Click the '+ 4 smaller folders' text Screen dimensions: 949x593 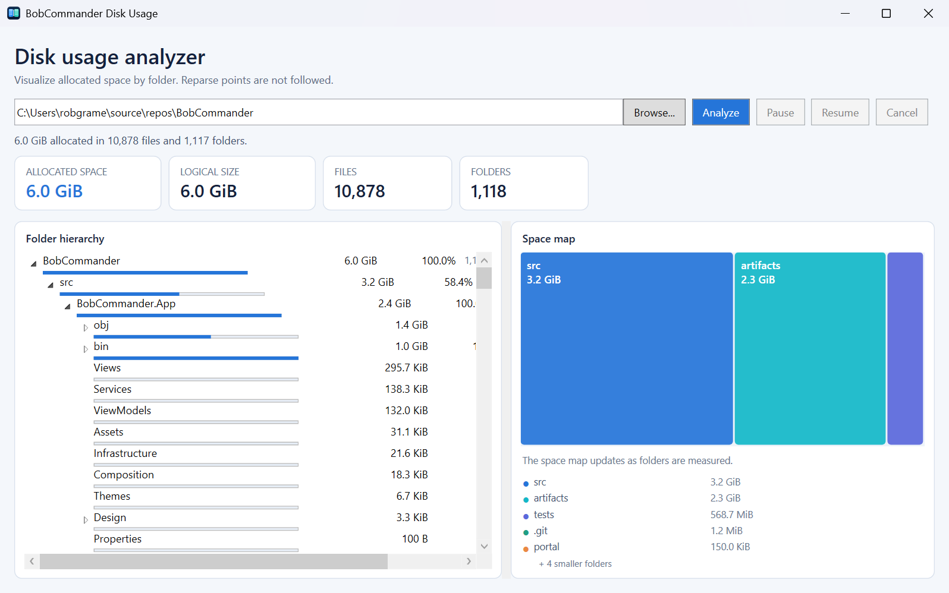[575, 564]
